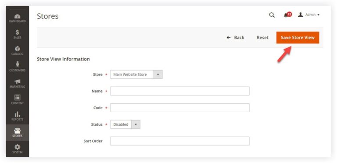
Task: Click the search magnifier icon
Action: click(272, 15)
